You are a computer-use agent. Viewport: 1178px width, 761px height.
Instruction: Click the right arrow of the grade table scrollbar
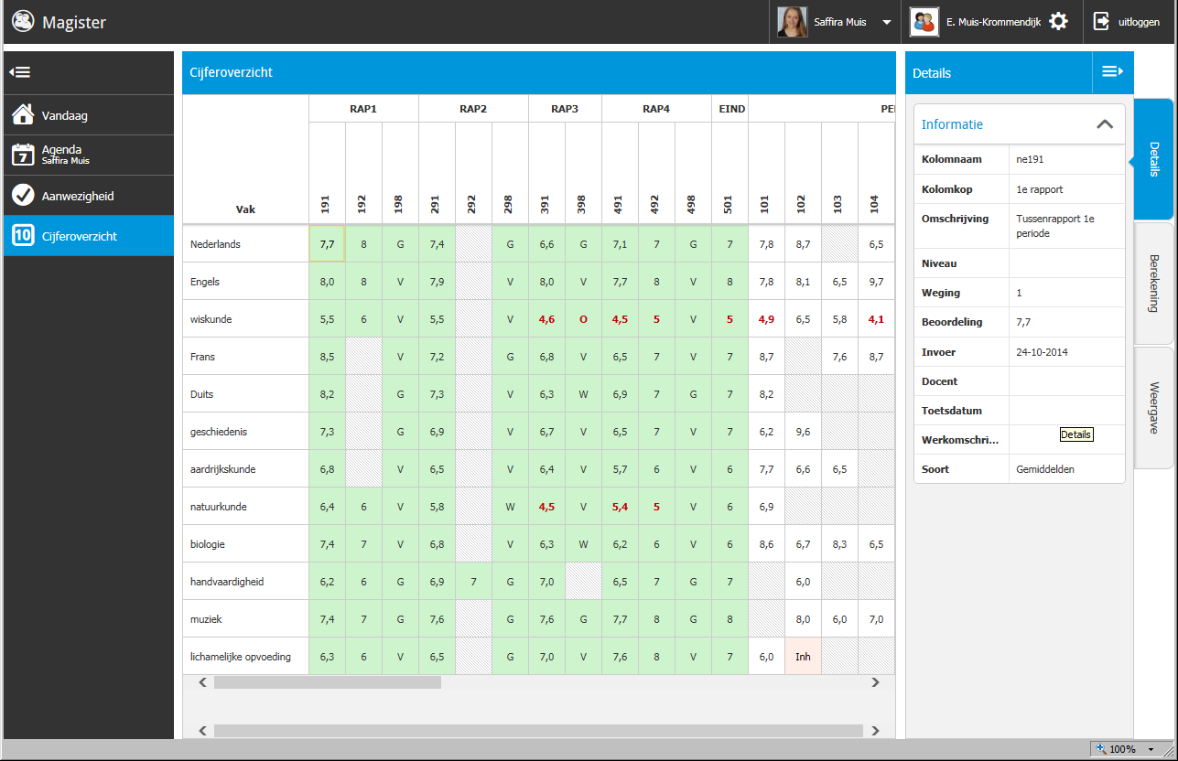pos(875,682)
